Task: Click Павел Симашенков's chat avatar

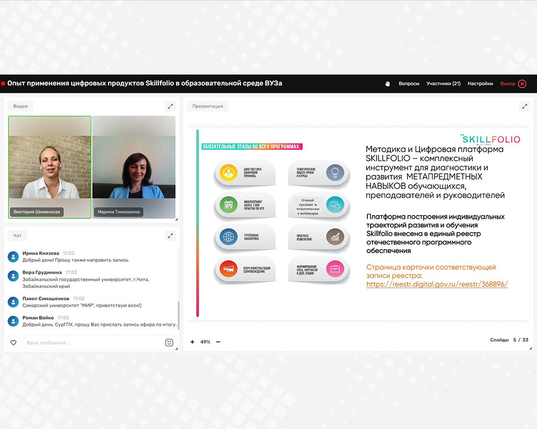Action: click(13, 302)
